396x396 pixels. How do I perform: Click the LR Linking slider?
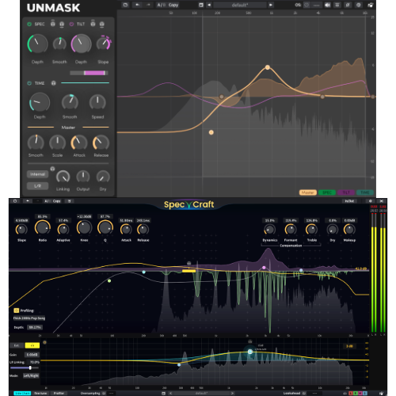click(25, 367)
